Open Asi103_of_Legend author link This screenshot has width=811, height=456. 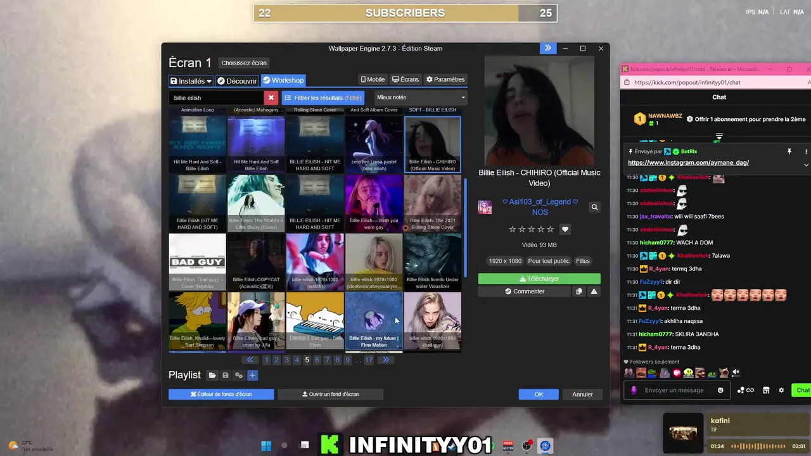click(x=540, y=207)
